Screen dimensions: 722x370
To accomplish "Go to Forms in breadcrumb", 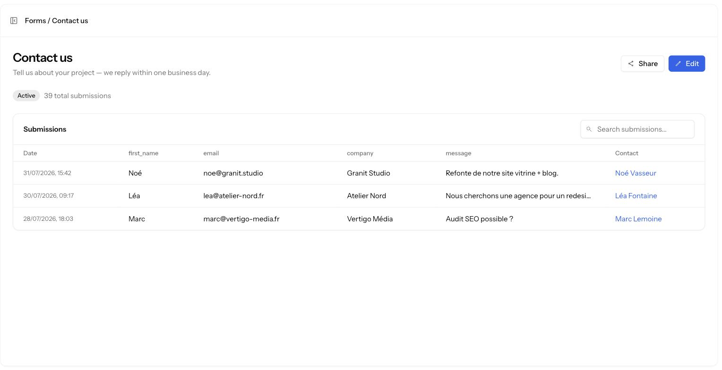I will pos(35,21).
